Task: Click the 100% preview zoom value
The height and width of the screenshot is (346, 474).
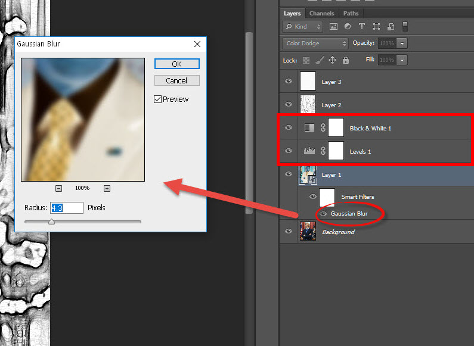Action: (82, 188)
